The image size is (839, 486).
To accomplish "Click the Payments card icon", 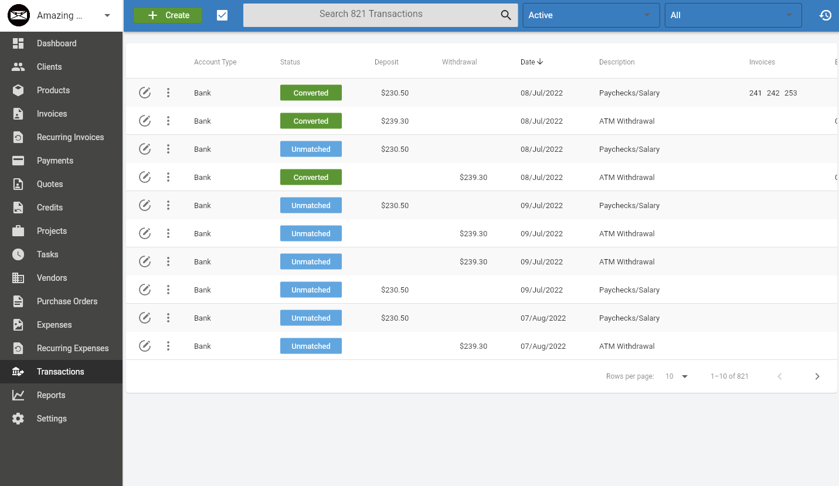I will pyautogui.click(x=18, y=161).
